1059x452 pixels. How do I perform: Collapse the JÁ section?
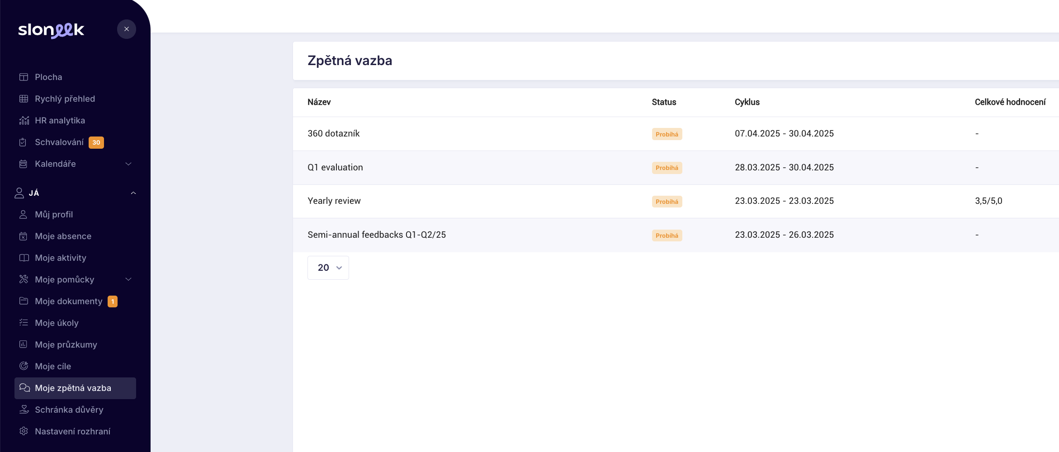pos(133,193)
